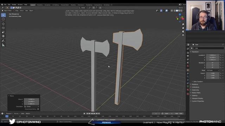225x126 pixels.
Task: Open the File menu
Action: point(5,5)
